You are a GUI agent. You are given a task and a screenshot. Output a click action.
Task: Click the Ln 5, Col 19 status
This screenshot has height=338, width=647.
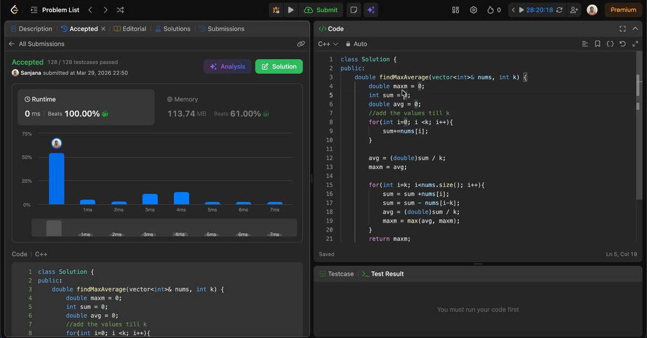tap(621, 254)
